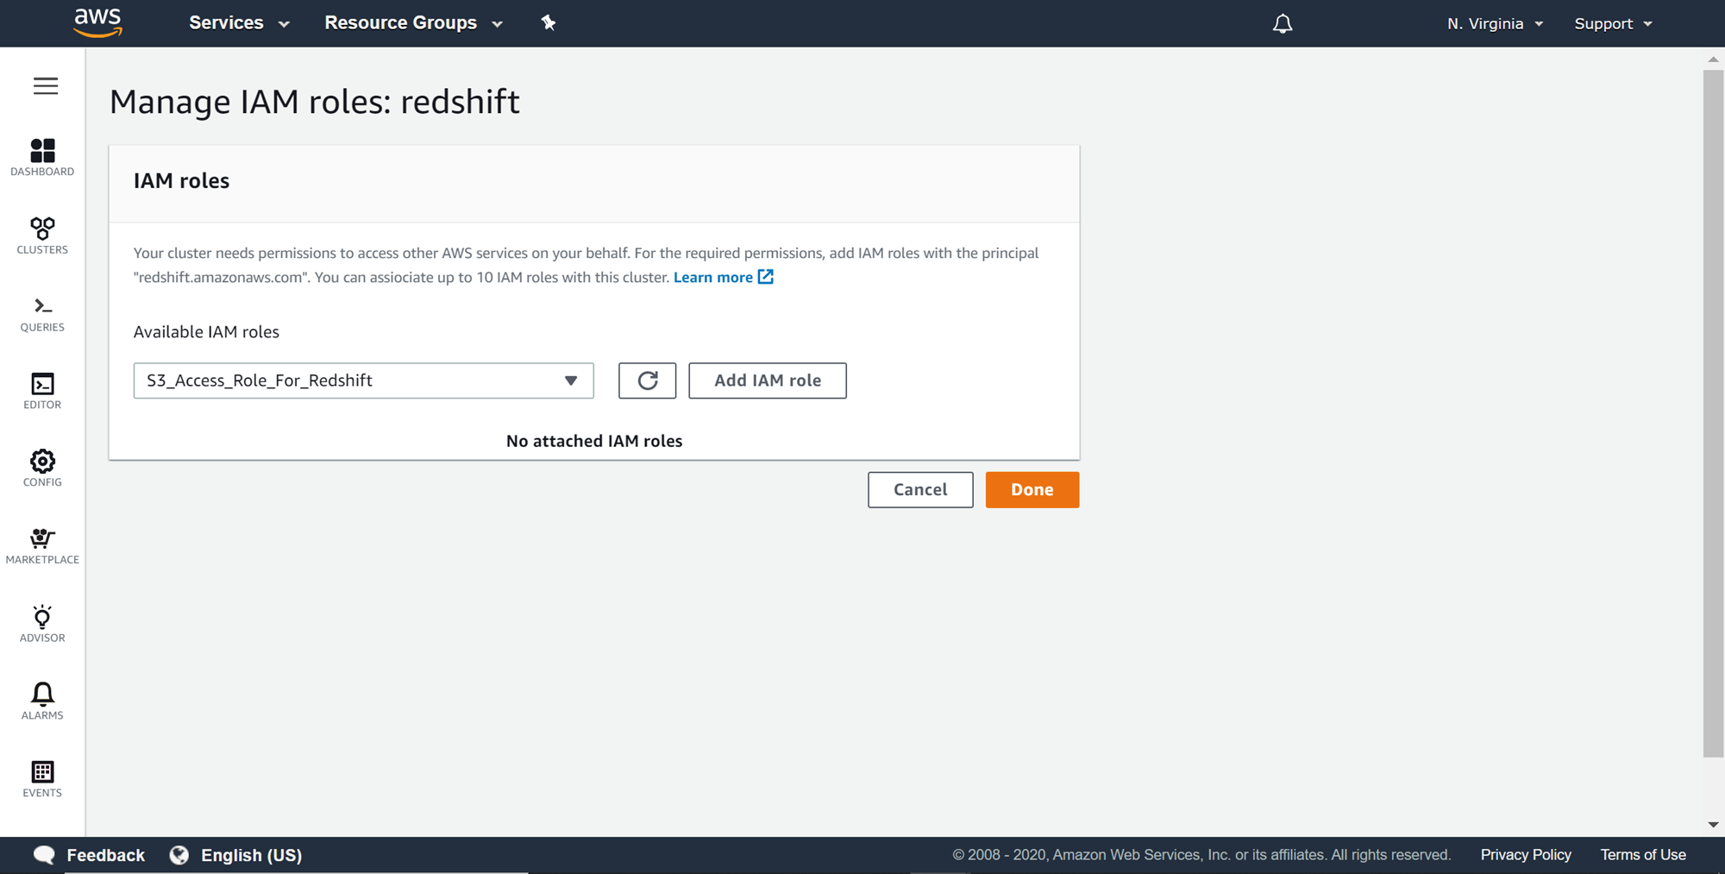Open the Support menu
The image size is (1725, 874).
coord(1613,24)
